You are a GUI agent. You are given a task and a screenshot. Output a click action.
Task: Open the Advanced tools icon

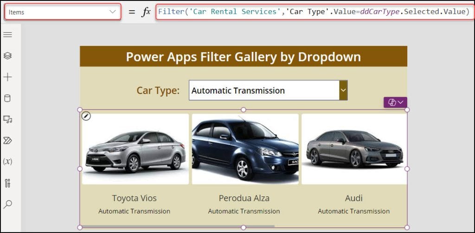[x=7, y=183]
